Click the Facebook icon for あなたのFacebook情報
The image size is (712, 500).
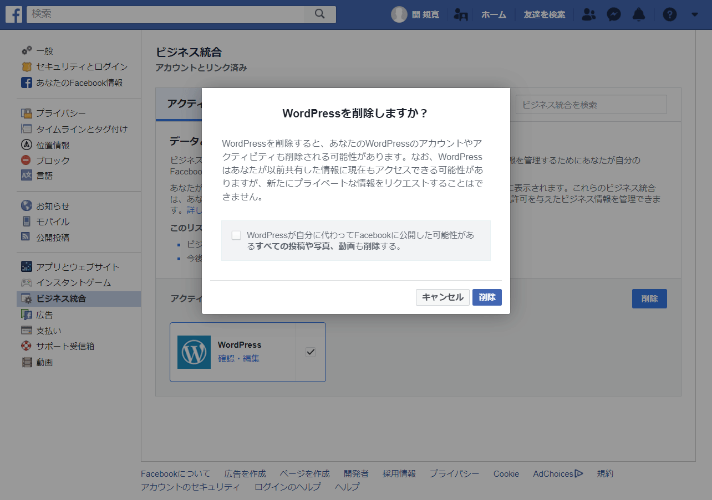pos(27,83)
